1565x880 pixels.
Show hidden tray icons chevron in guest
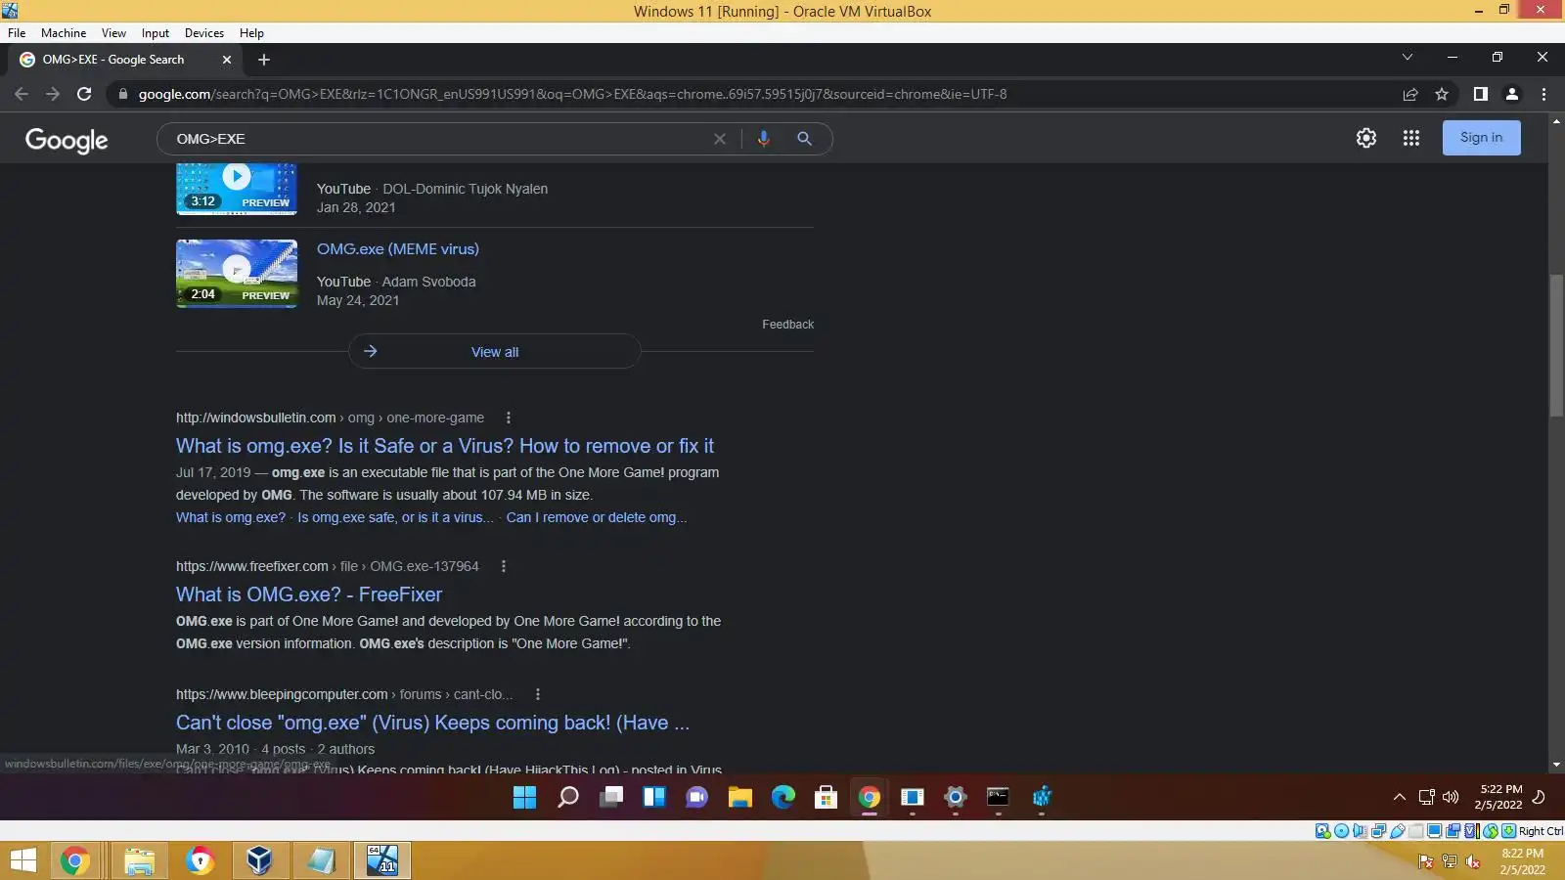click(1399, 797)
